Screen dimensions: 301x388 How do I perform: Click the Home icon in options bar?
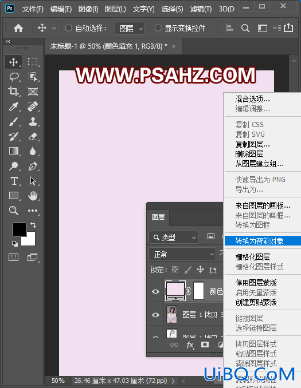click(18, 28)
